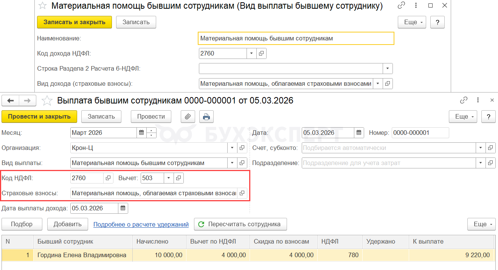The width and height of the screenshot is (498, 270).
Task: Click the Провести button
Action: 151,117
